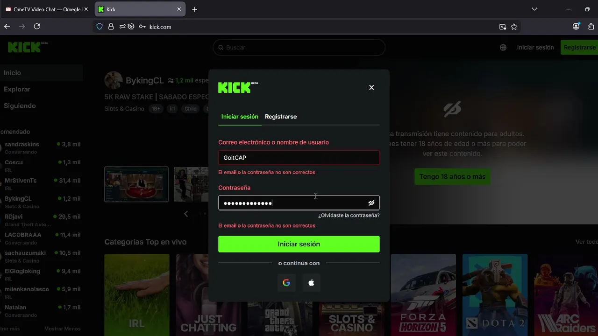
Task: Continue with Apple sign-in icon
Action: point(311,282)
